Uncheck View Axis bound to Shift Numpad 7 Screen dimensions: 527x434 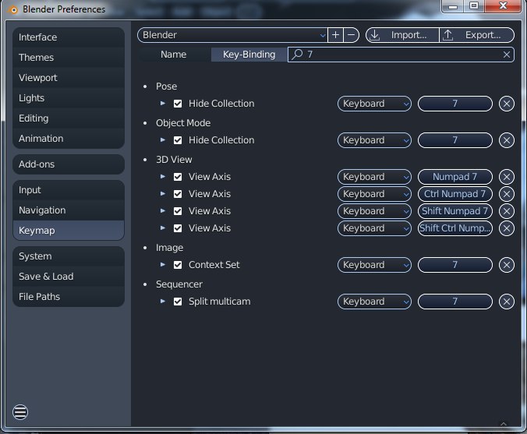[178, 211]
